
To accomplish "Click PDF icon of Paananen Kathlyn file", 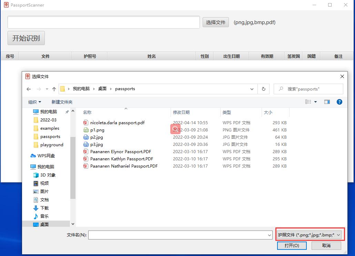I will tap(85, 159).
